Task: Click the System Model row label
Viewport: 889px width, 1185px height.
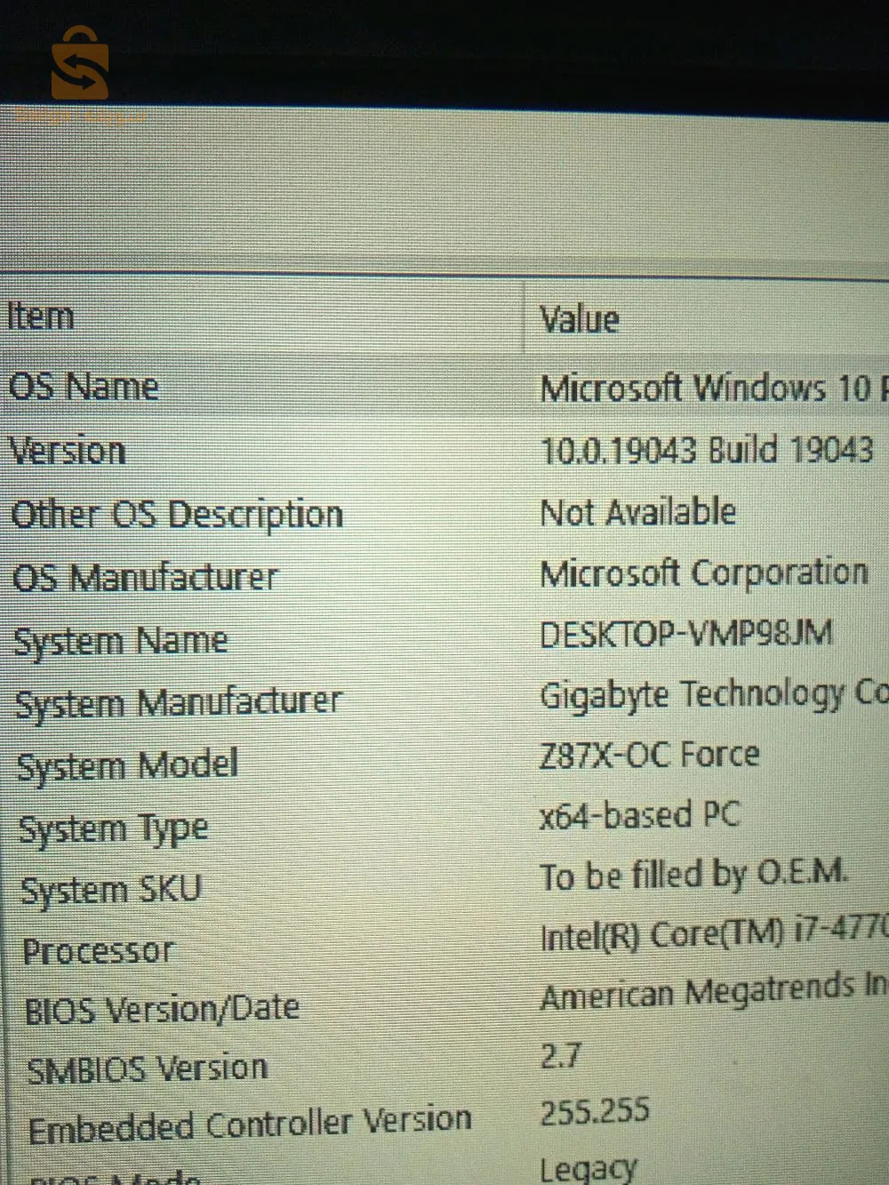Action: click(128, 765)
